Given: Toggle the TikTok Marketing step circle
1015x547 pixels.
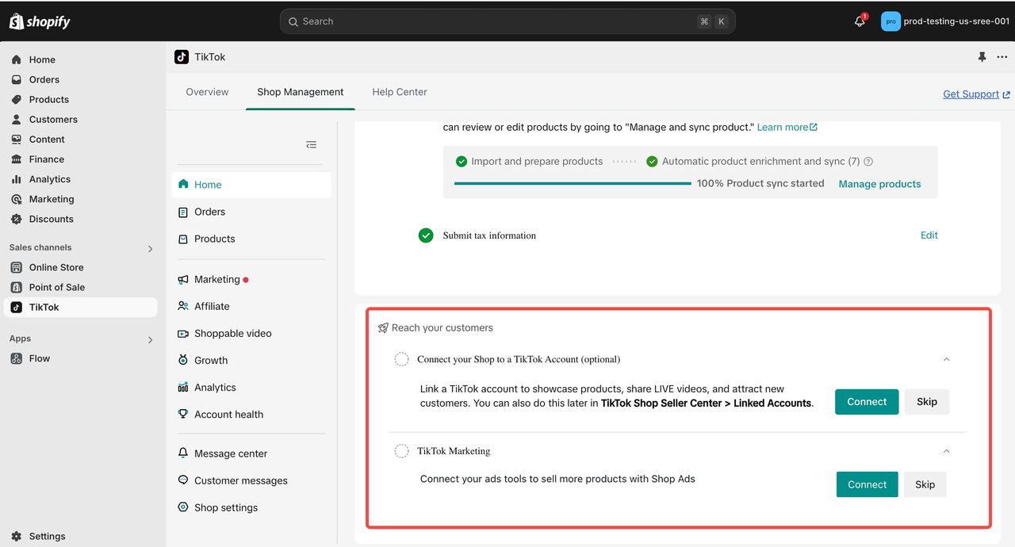Looking at the screenshot, I should click(402, 451).
